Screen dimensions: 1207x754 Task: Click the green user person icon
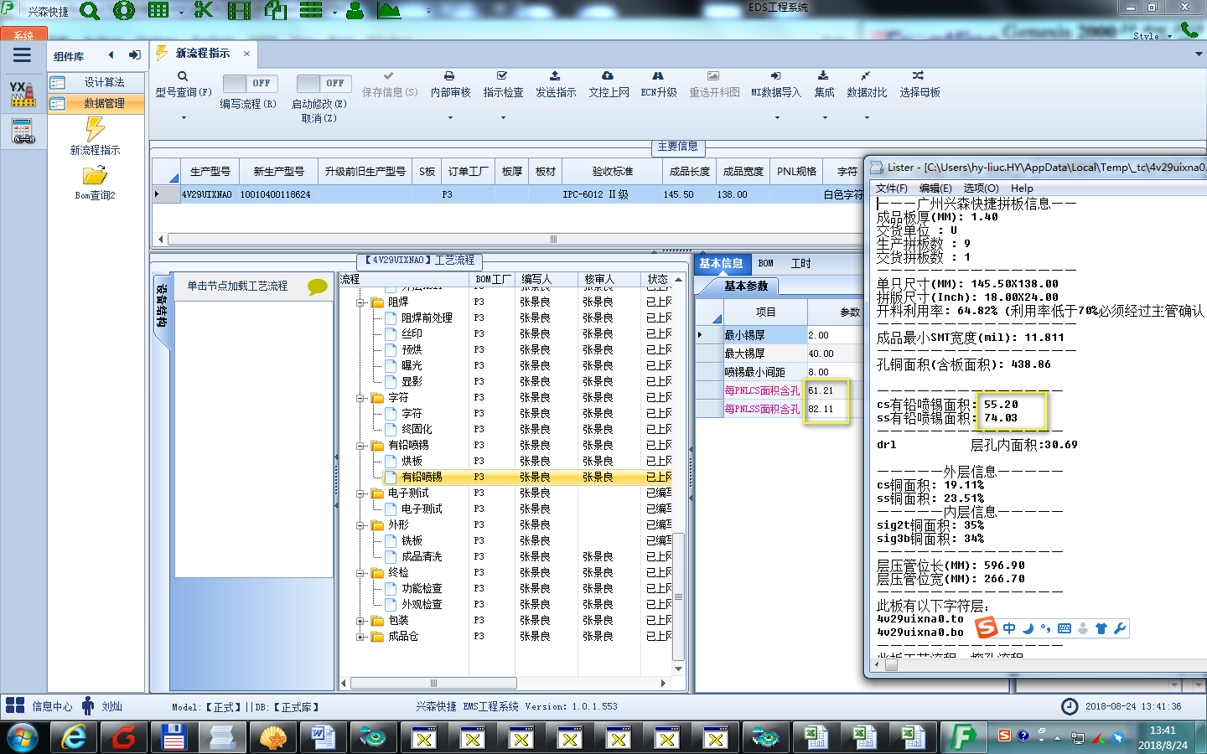355,11
